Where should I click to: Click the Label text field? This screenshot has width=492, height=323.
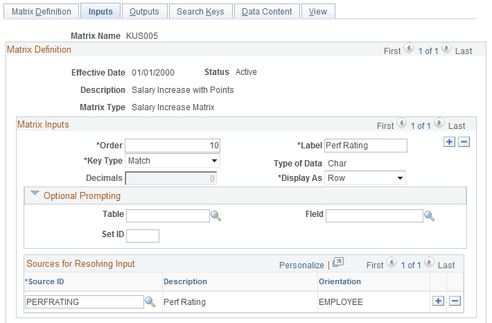point(365,146)
